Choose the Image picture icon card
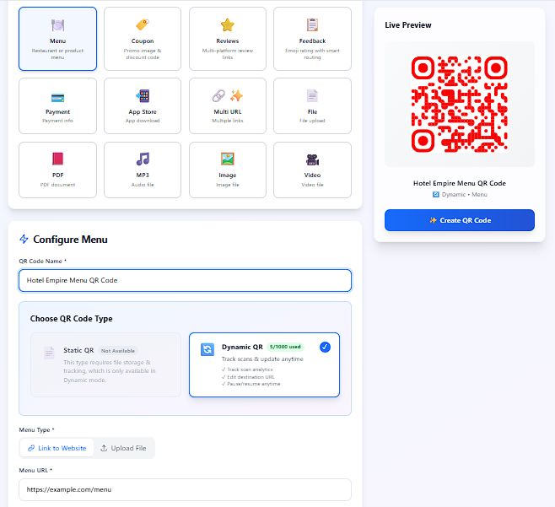This screenshot has height=507, width=555. (x=227, y=170)
